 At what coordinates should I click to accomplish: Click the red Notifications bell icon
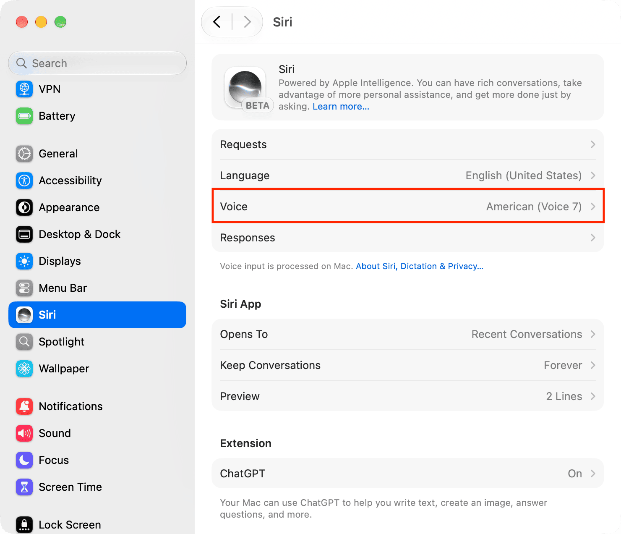[24, 406]
